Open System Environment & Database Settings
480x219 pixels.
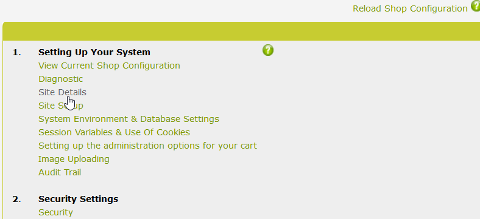coord(129,119)
